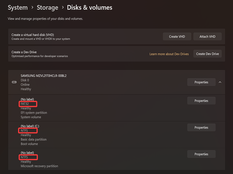
Task: Click the disk drive icon beside SAMSUNG disk
Action: point(14,82)
